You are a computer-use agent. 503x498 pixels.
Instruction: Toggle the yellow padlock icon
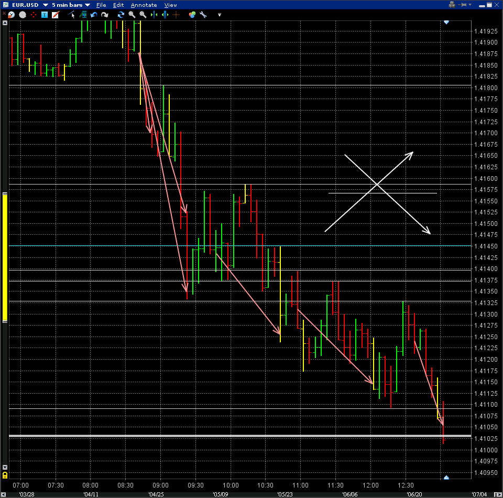pos(5,475)
